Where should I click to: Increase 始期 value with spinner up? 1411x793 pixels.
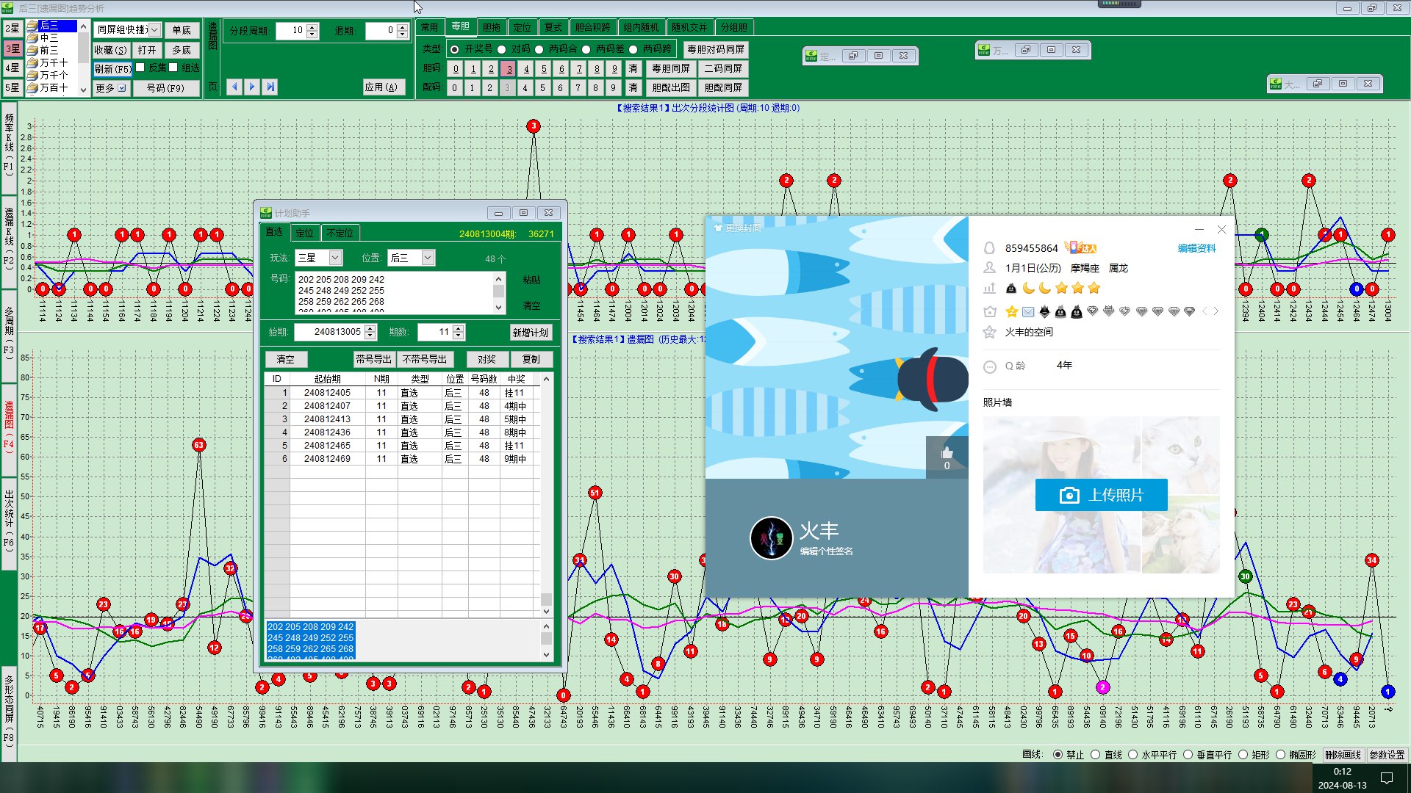[370, 328]
